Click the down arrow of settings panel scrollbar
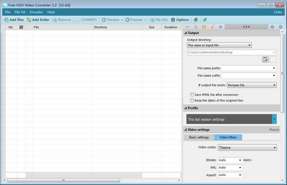This screenshot has width=287, height=185. point(282,180)
